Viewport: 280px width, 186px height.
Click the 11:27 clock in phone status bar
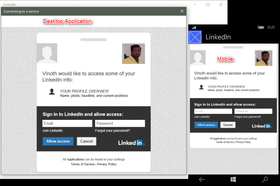tap(271, 27)
